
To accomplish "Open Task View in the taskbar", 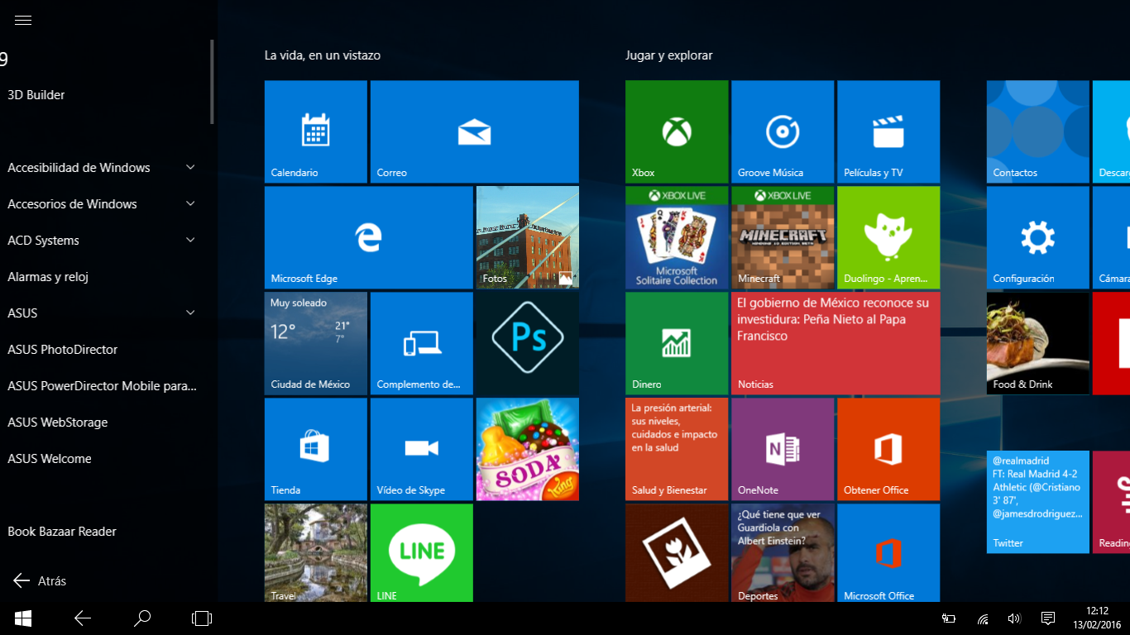I will [202, 618].
